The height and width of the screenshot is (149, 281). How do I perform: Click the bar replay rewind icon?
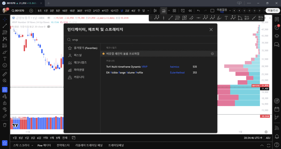190,11
